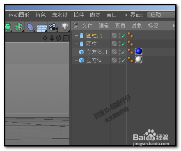Open the blue deformer capsule tool

pyautogui.click(x=30, y=27)
